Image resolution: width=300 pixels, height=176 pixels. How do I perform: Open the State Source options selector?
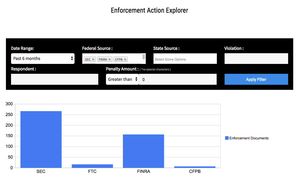coord(185,59)
